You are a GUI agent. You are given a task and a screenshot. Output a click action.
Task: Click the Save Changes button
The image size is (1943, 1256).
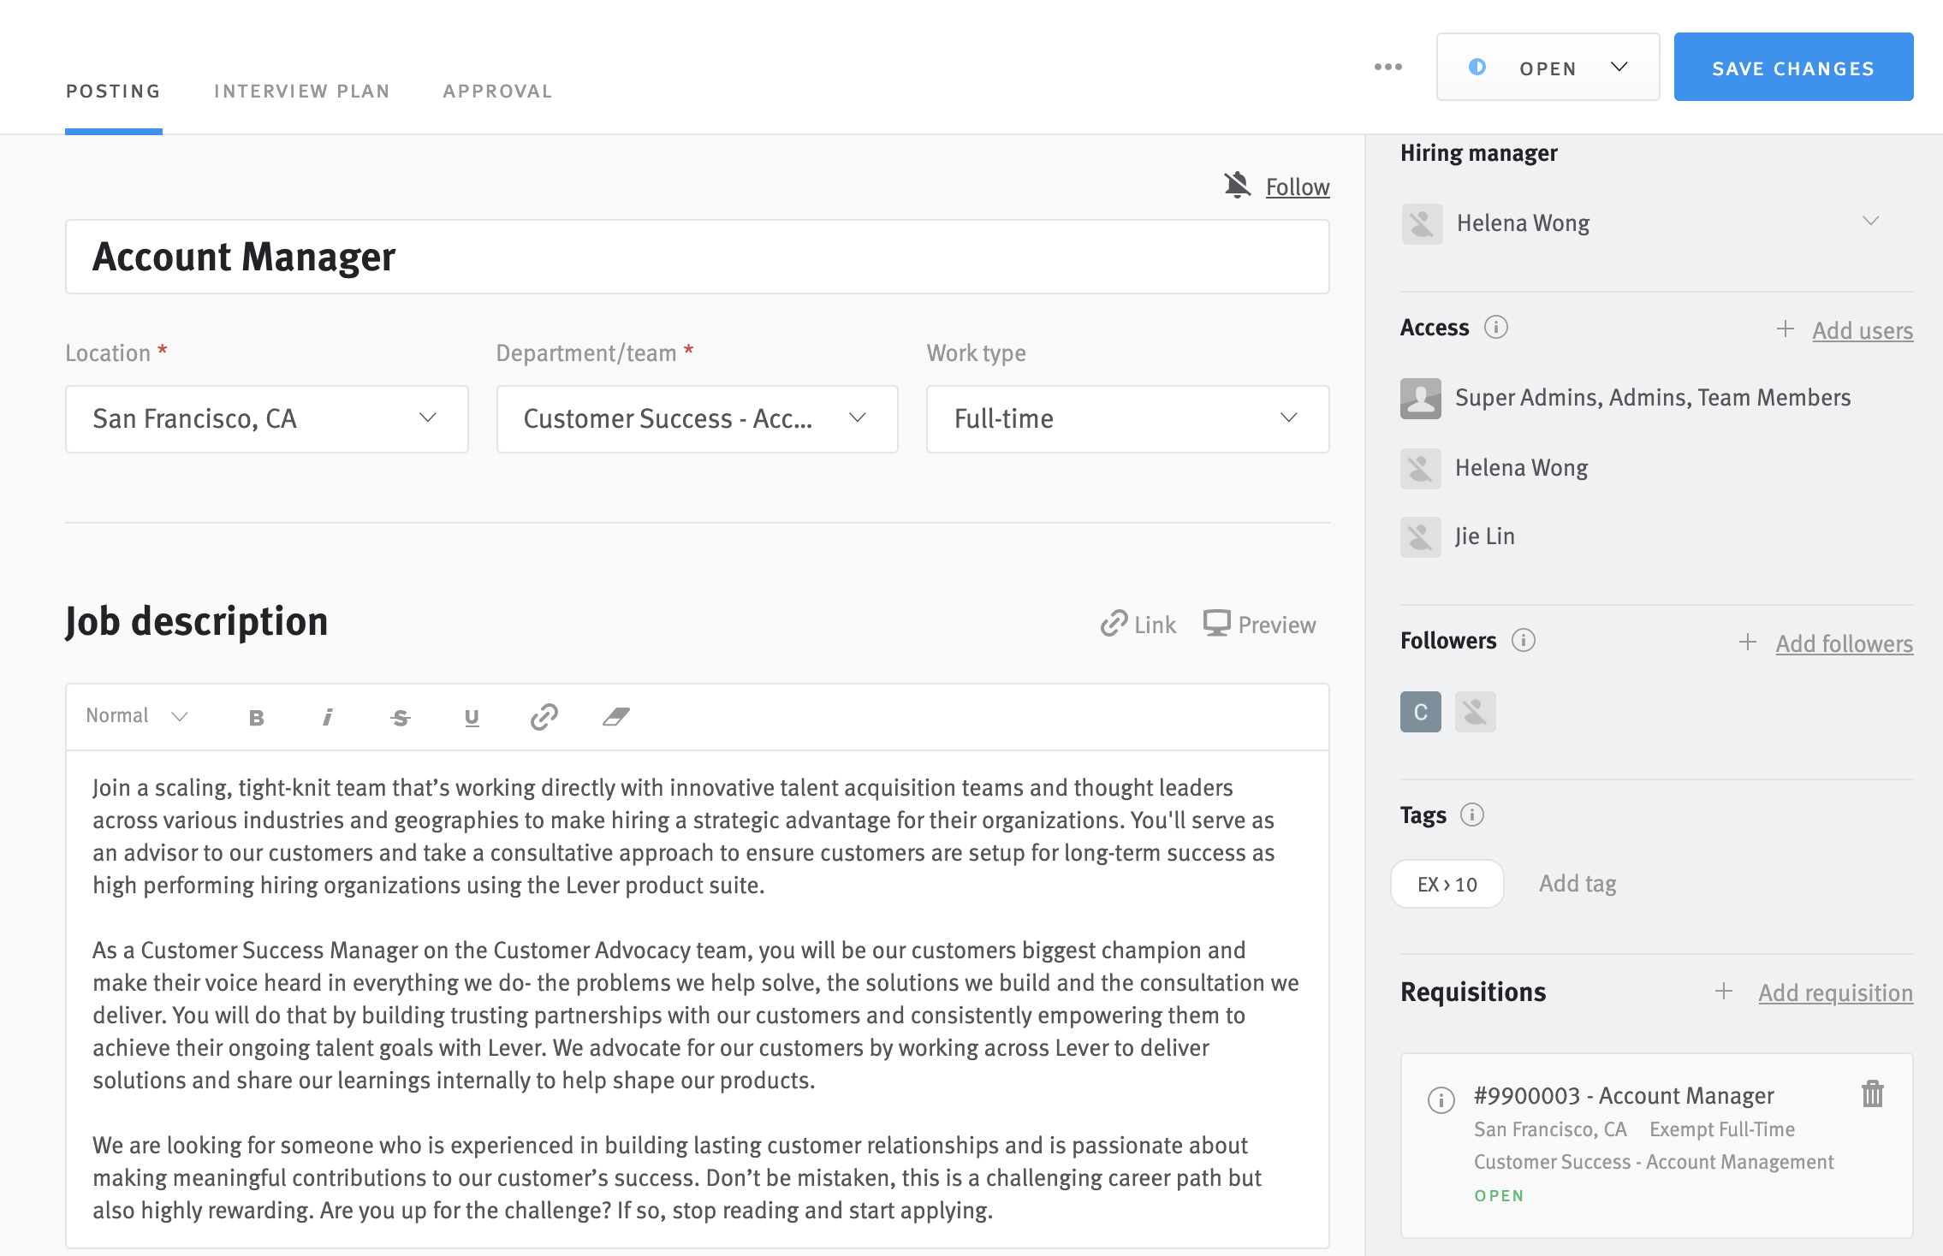(x=1793, y=67)
